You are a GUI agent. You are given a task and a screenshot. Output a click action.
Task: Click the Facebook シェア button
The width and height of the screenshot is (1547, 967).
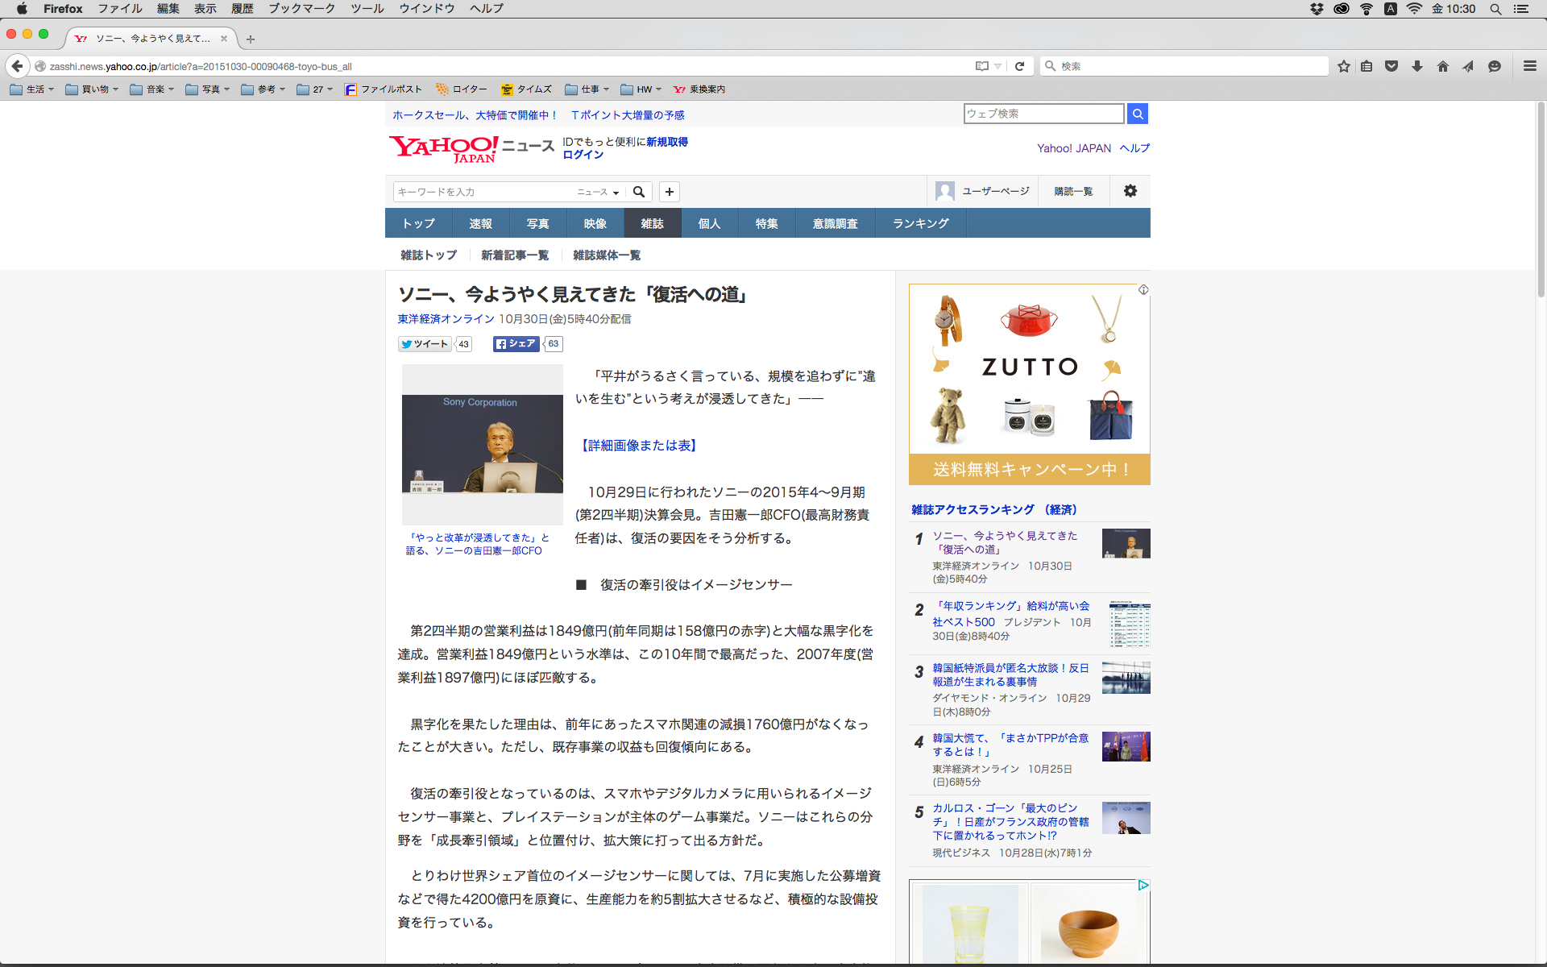[516, 344]
